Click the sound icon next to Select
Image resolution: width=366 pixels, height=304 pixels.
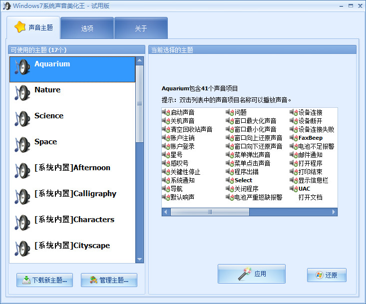coord(230,180)
